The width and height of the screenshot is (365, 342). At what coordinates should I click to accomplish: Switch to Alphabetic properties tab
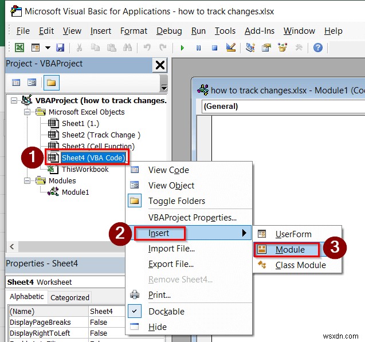coord(26,297)
